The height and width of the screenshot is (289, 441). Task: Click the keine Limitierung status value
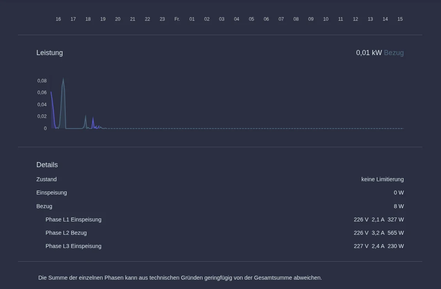tap(382, 180)
